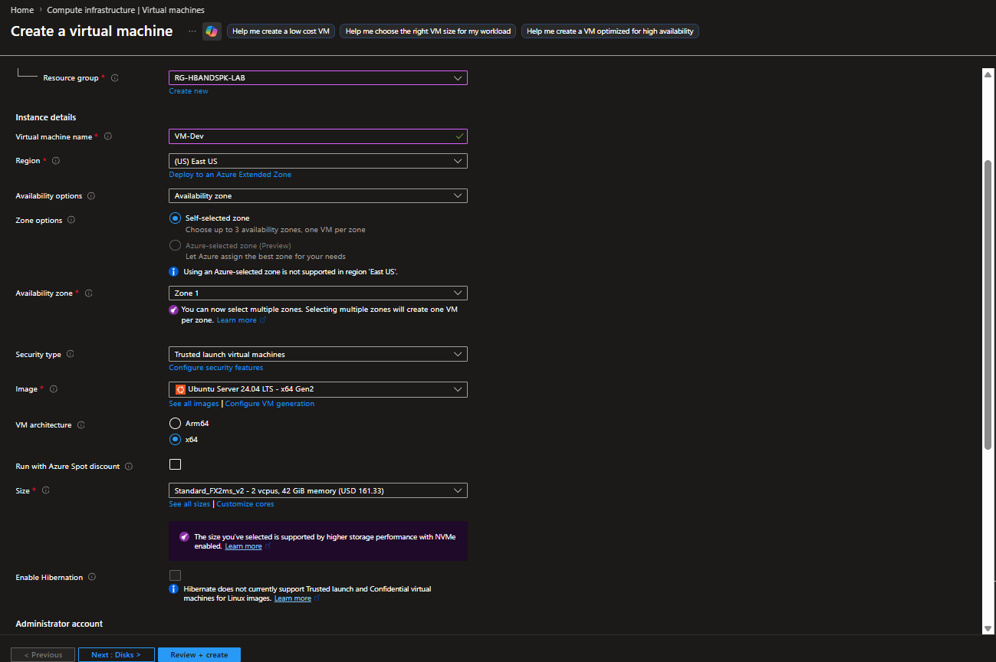Click Help me create a high availability VM

[x=610, y=31]
